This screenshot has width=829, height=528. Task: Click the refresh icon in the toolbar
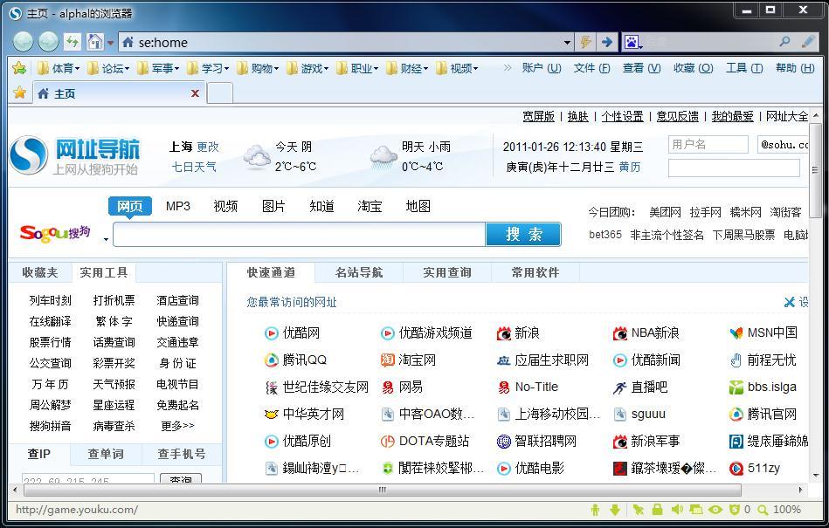[73, 41]
